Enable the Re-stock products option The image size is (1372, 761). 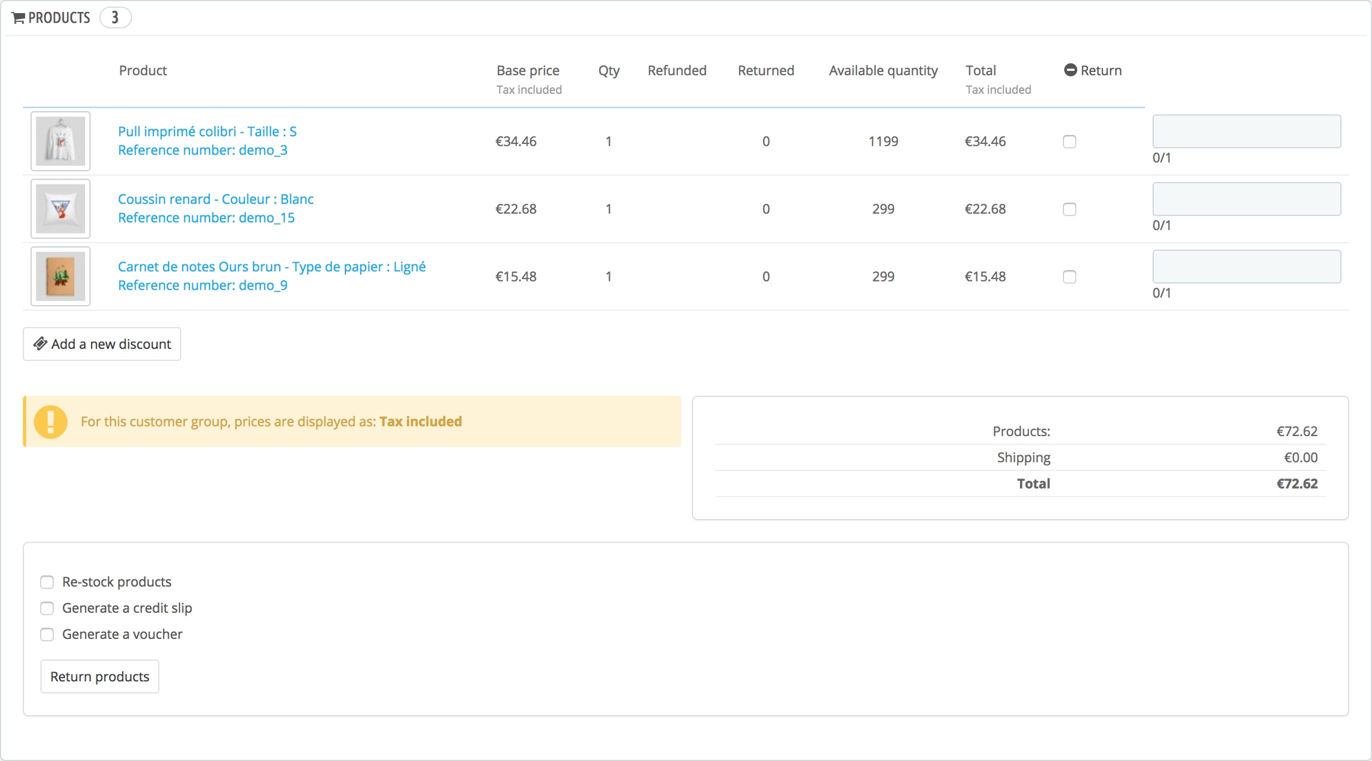[47, 582]
